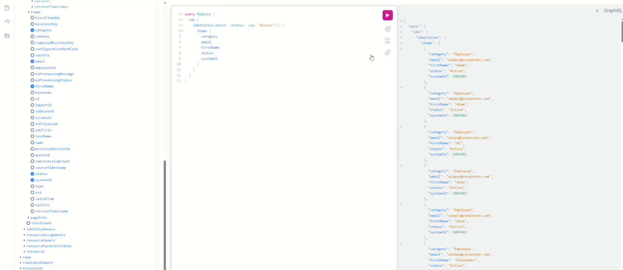Image resolution: width=623 pixels, height=270 pixels.
Task: Click the "Active" string in the query
Action: coord(266,25)
